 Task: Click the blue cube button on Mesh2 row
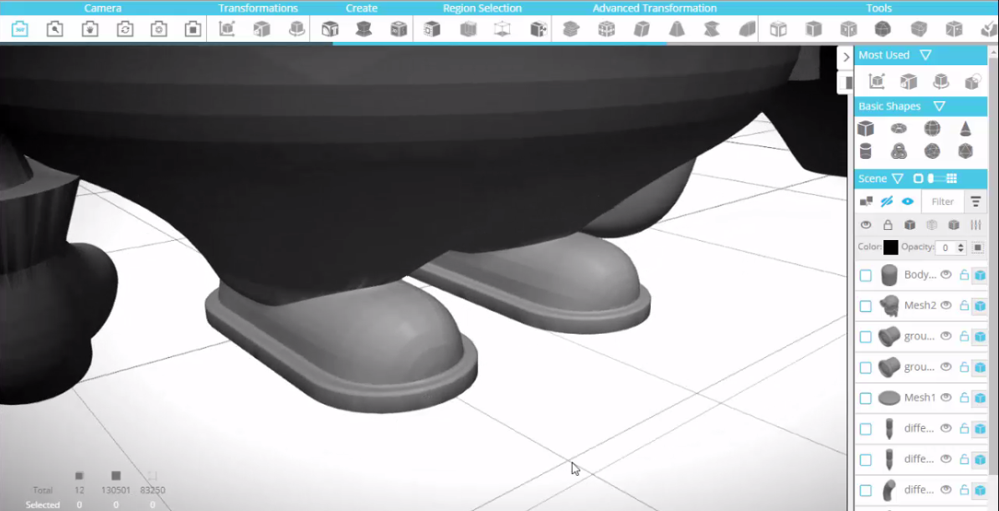click(980, 306)
